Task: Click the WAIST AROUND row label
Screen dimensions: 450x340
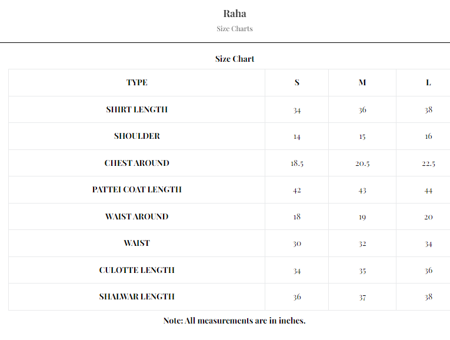Action: click(x=137, y=216)
